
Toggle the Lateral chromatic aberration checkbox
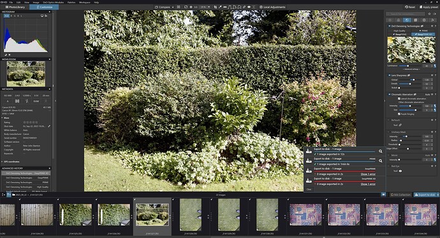pos(399,99)
